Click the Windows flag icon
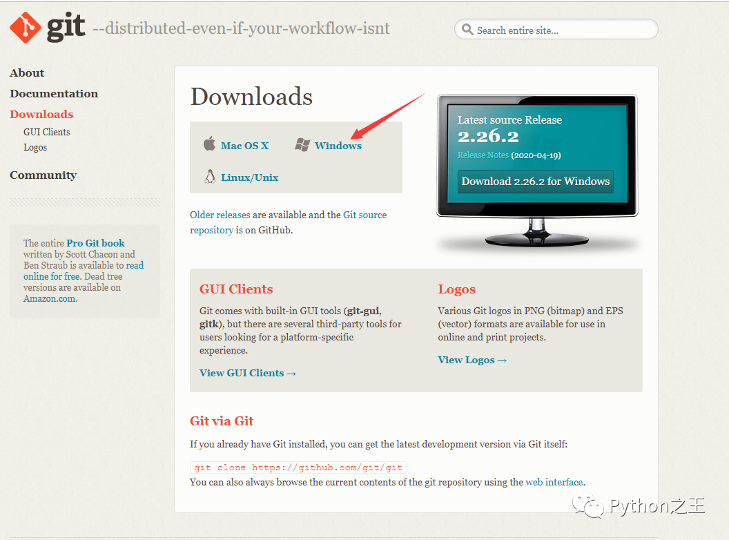 click(302, 144)
